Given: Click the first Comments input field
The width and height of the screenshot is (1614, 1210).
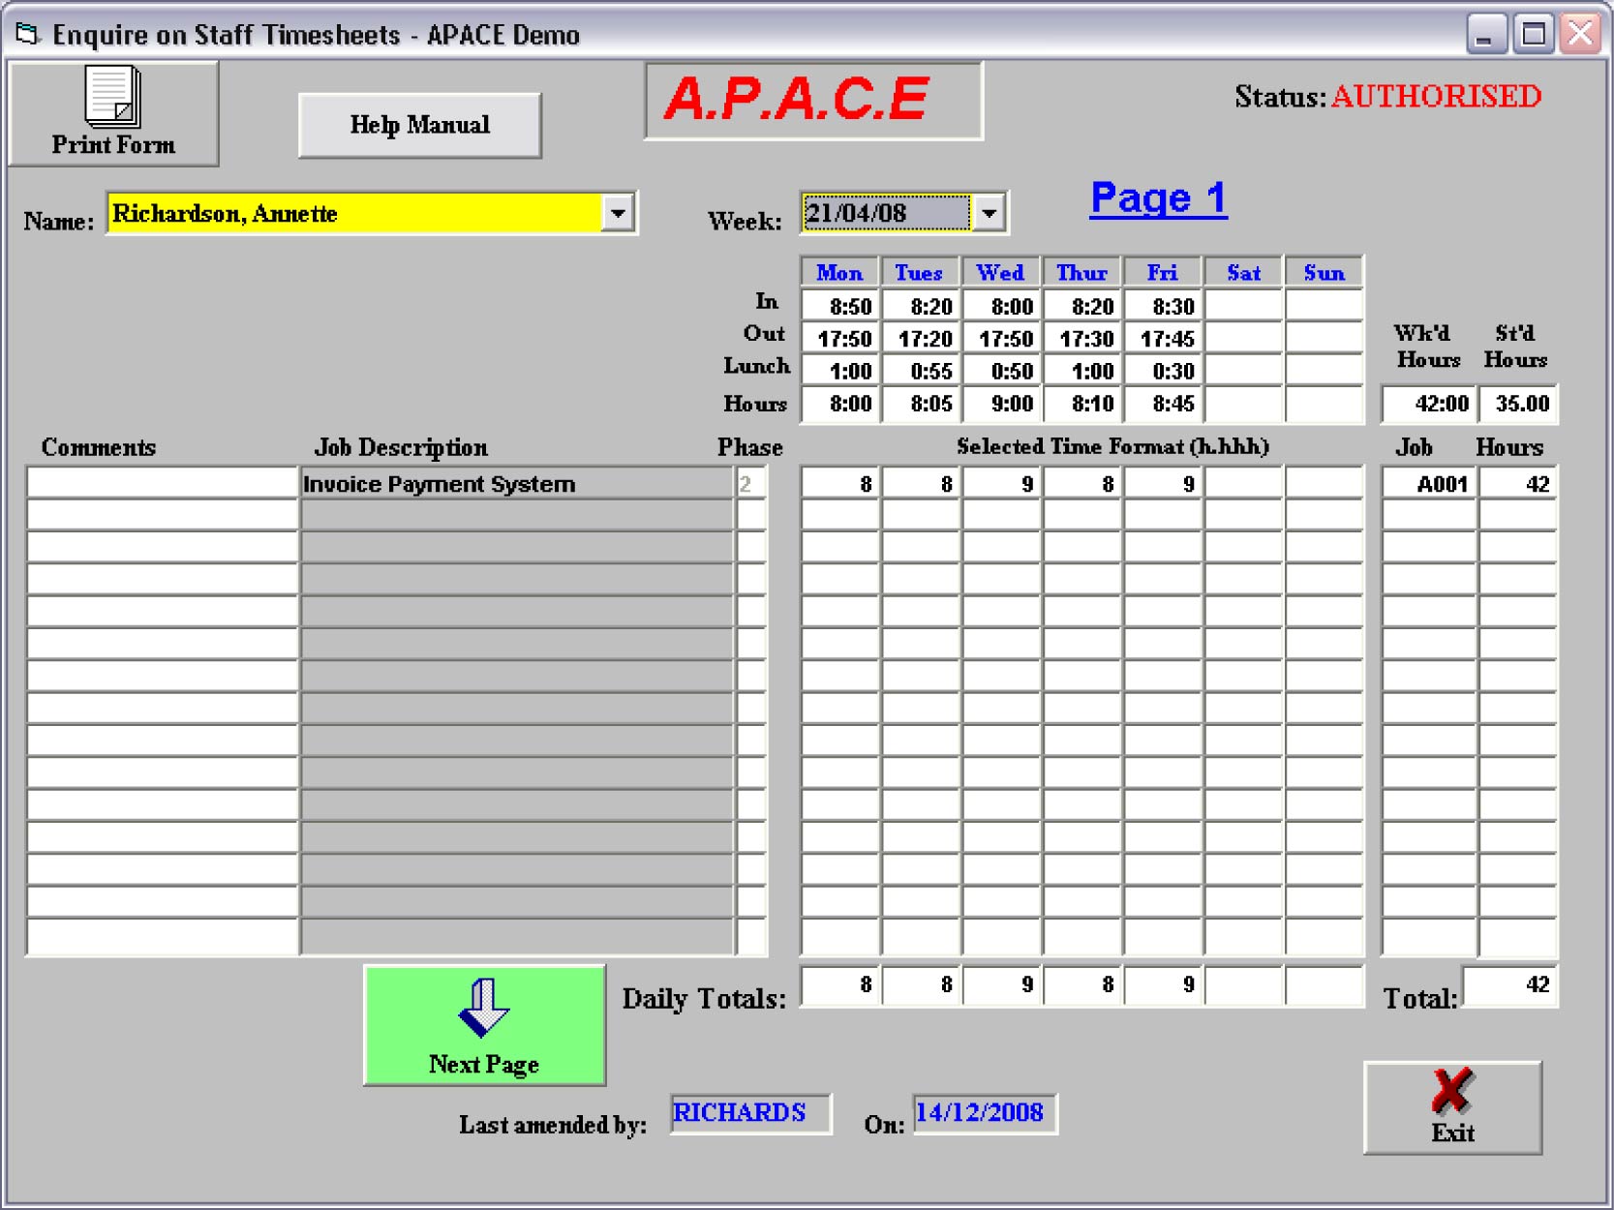Looking at the screenshot, I should 162,483.
